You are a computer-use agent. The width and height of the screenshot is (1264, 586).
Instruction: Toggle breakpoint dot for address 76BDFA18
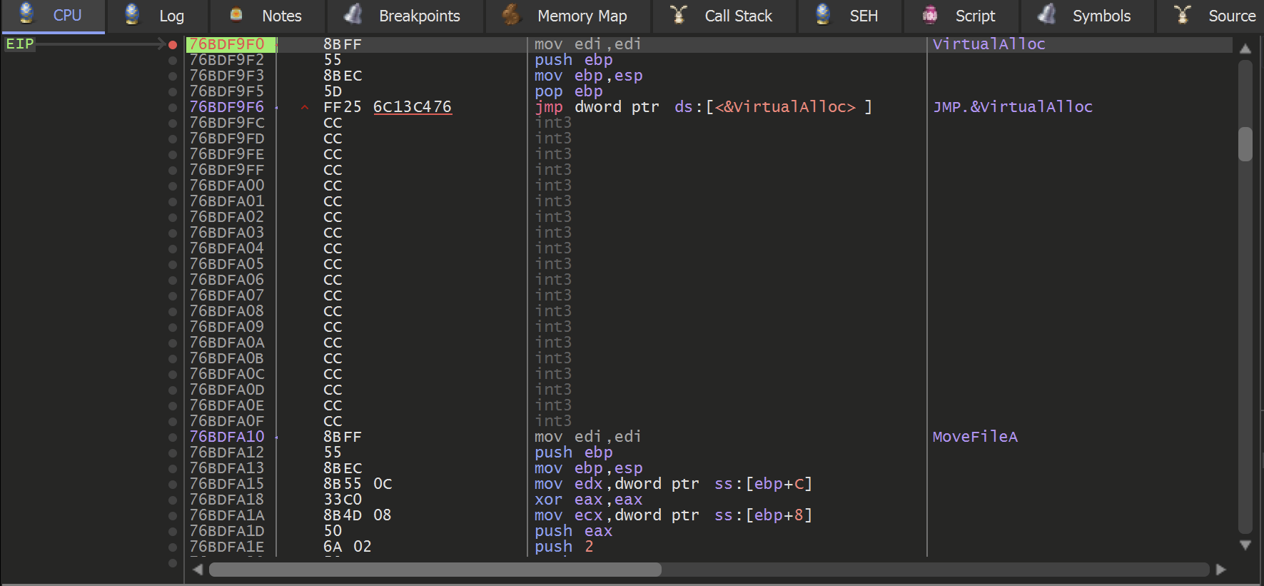pos(173,500)
